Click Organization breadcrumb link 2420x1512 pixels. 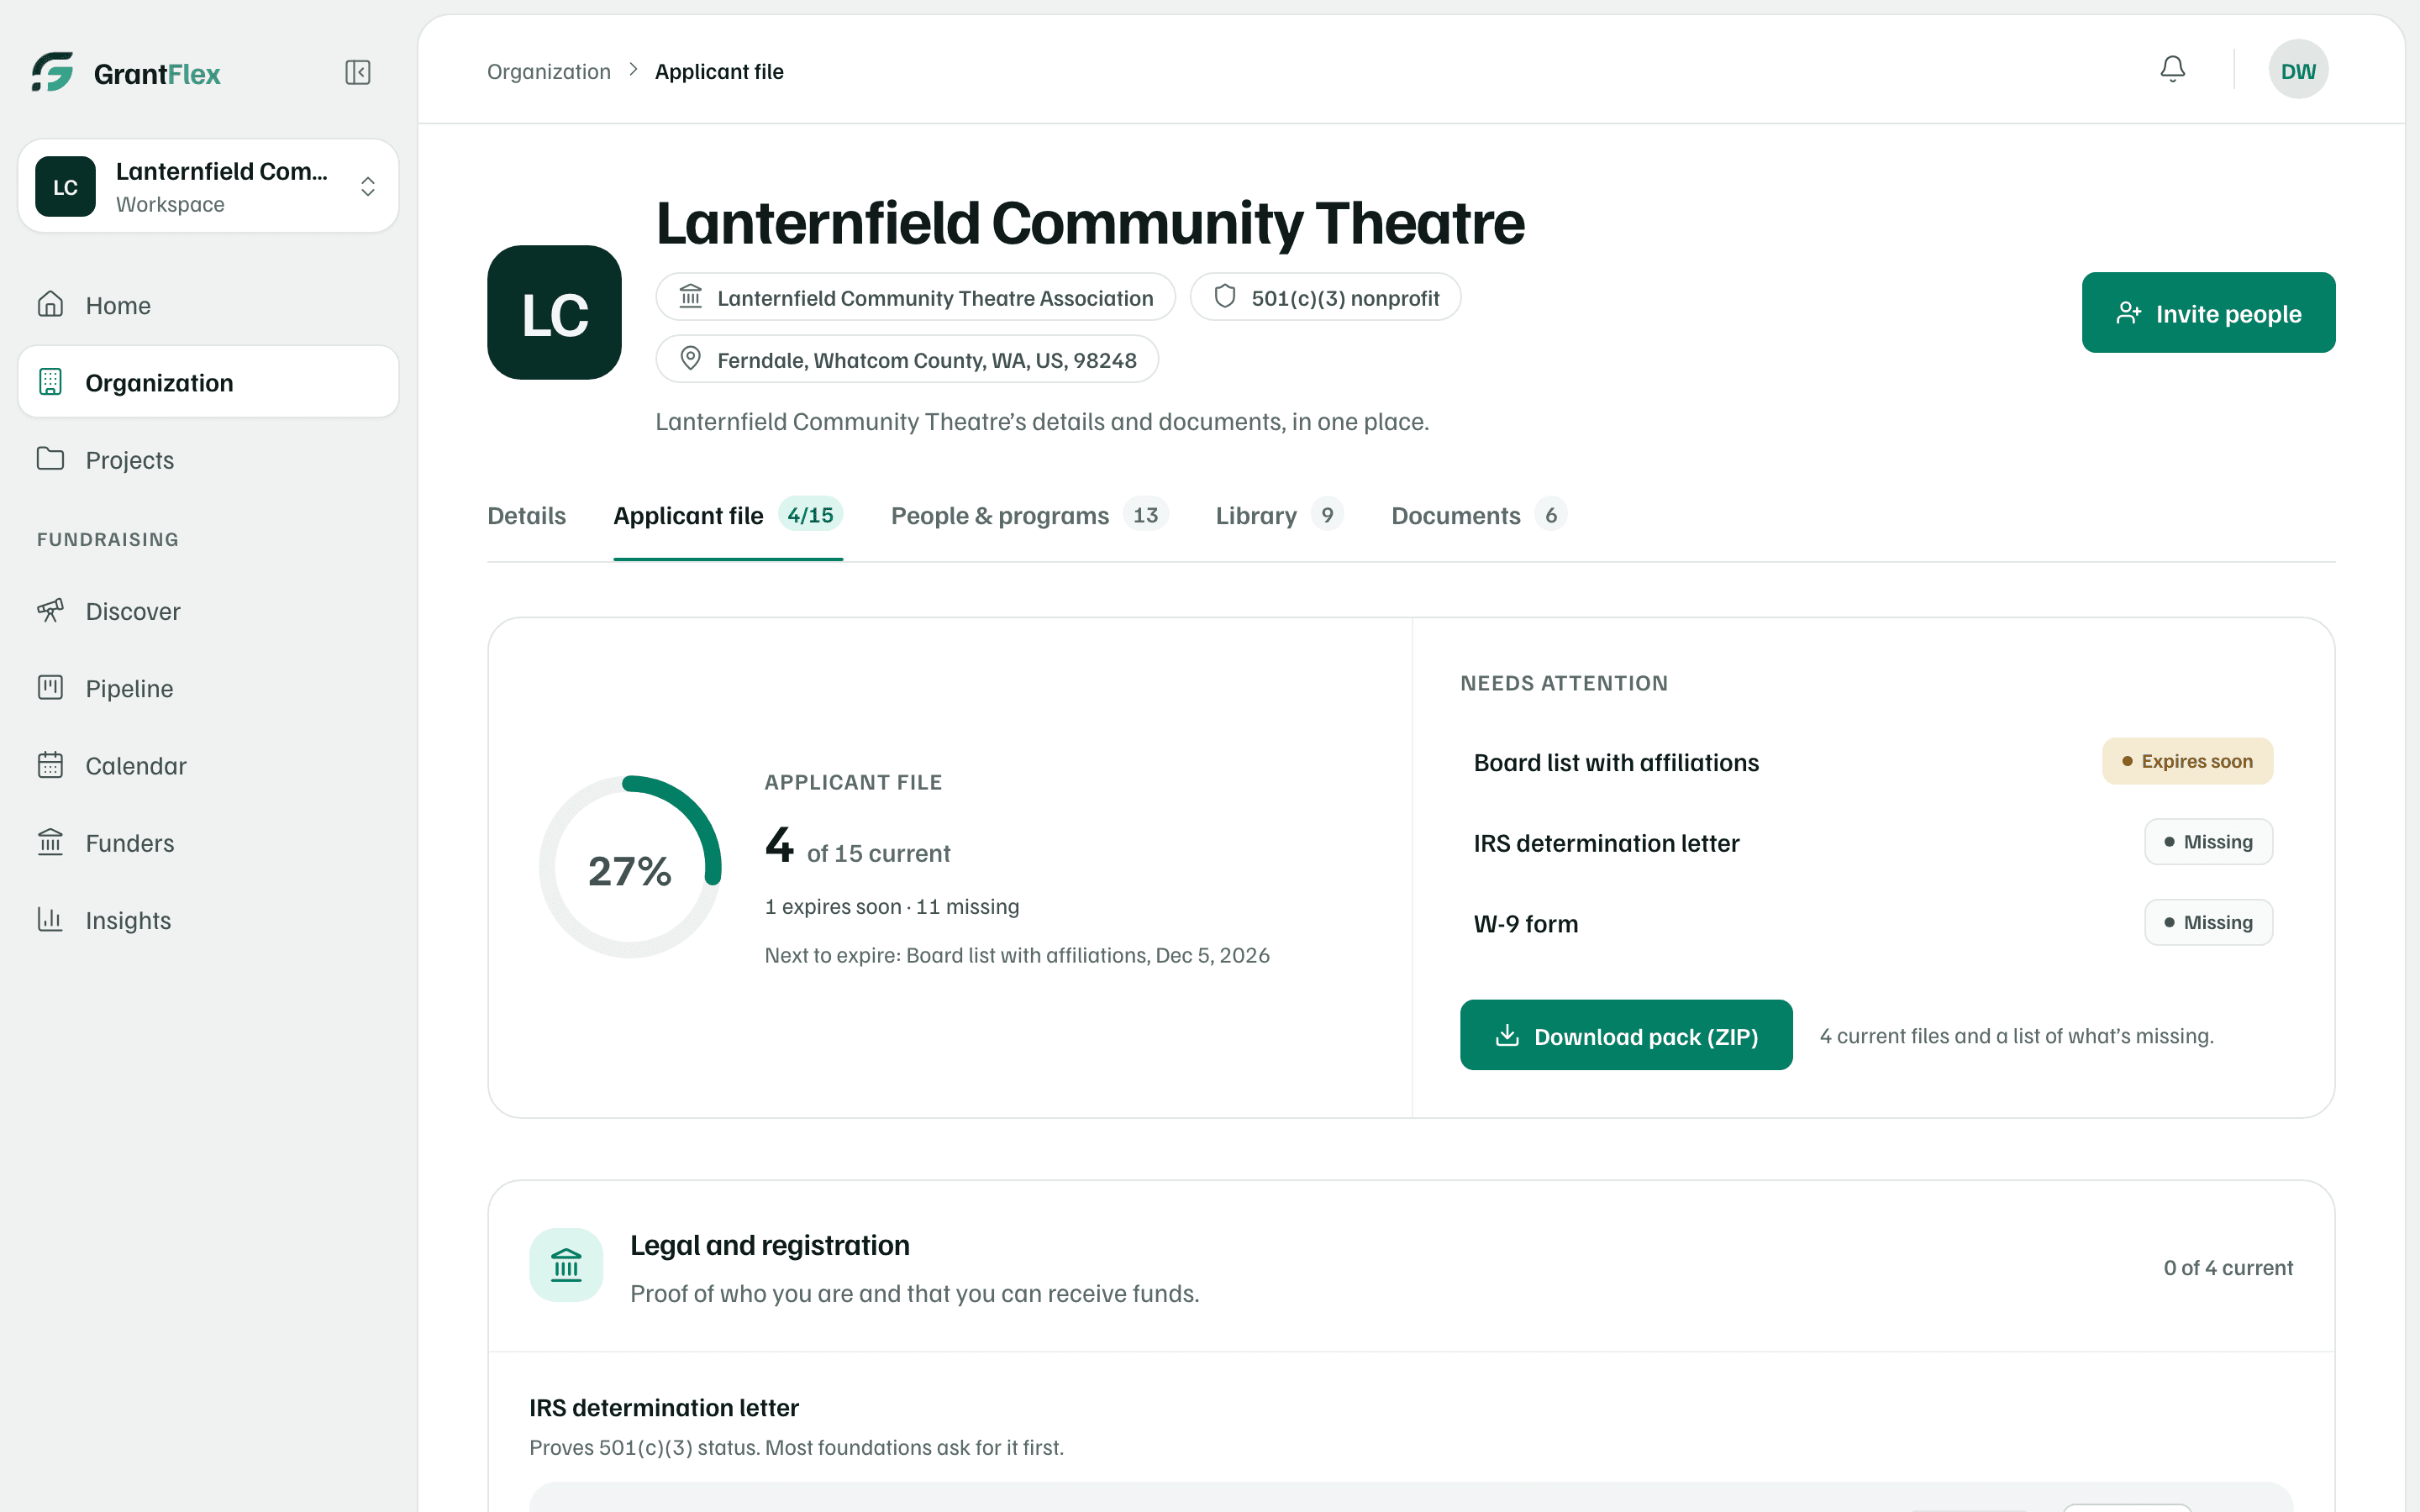pyautogui.click(x=548, y=72)
